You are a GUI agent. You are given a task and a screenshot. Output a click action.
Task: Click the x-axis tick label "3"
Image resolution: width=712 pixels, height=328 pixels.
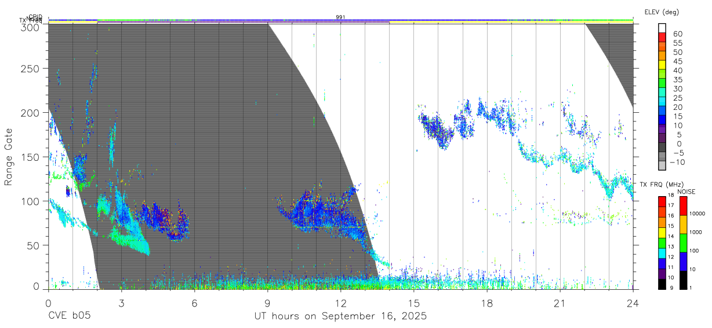click(121, 303)
